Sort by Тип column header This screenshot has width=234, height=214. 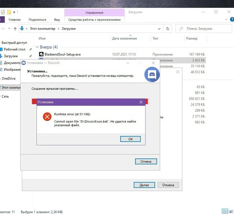pyautogui.click(x=155, y=38)
